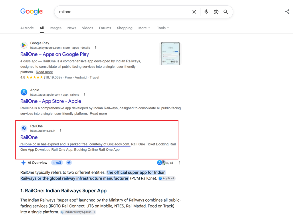The height and width of the screenshot is (217, 293).
Task: Click the share icon at top right
Action: [x=287, y=11]
